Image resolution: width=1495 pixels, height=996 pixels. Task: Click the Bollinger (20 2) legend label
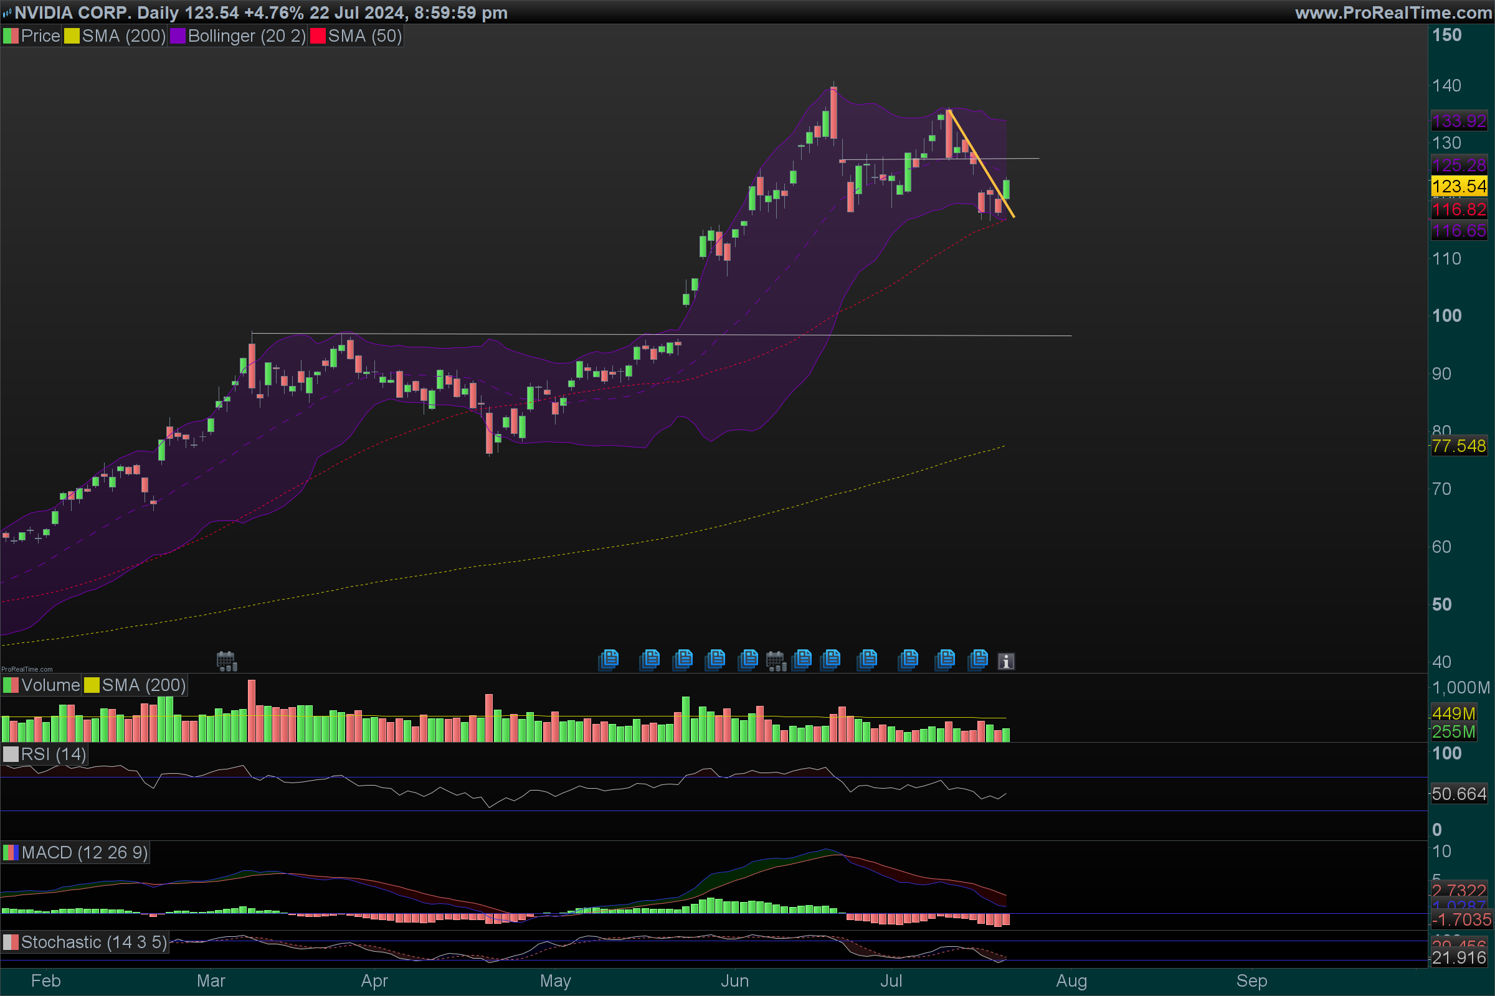point(247,36)
